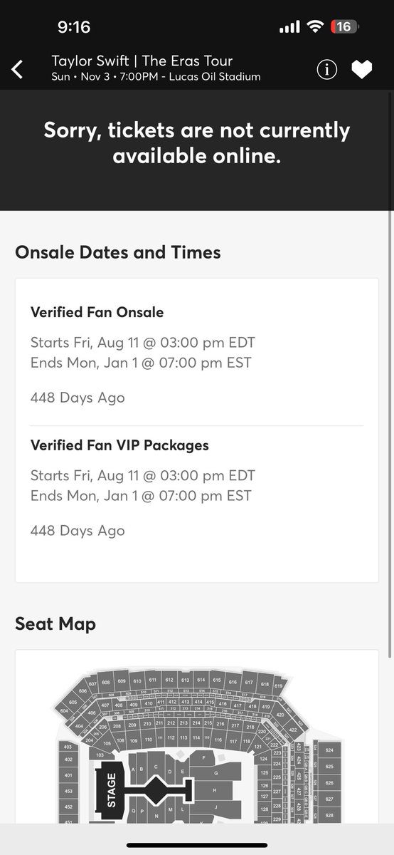Select floor section F on seat map
The height and width of the screenshot is (855, 394).
203,757
